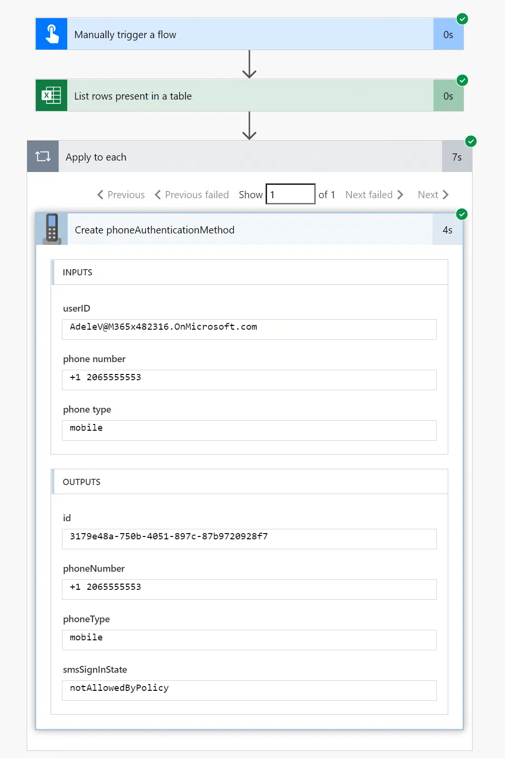
Task: Click green checkmark on Manually trigger a flow
Action: pos(462,19)
